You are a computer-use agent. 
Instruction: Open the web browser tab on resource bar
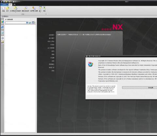(x=2, y=27)
